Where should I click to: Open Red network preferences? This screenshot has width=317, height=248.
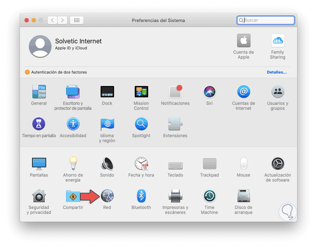coord(107,196)
